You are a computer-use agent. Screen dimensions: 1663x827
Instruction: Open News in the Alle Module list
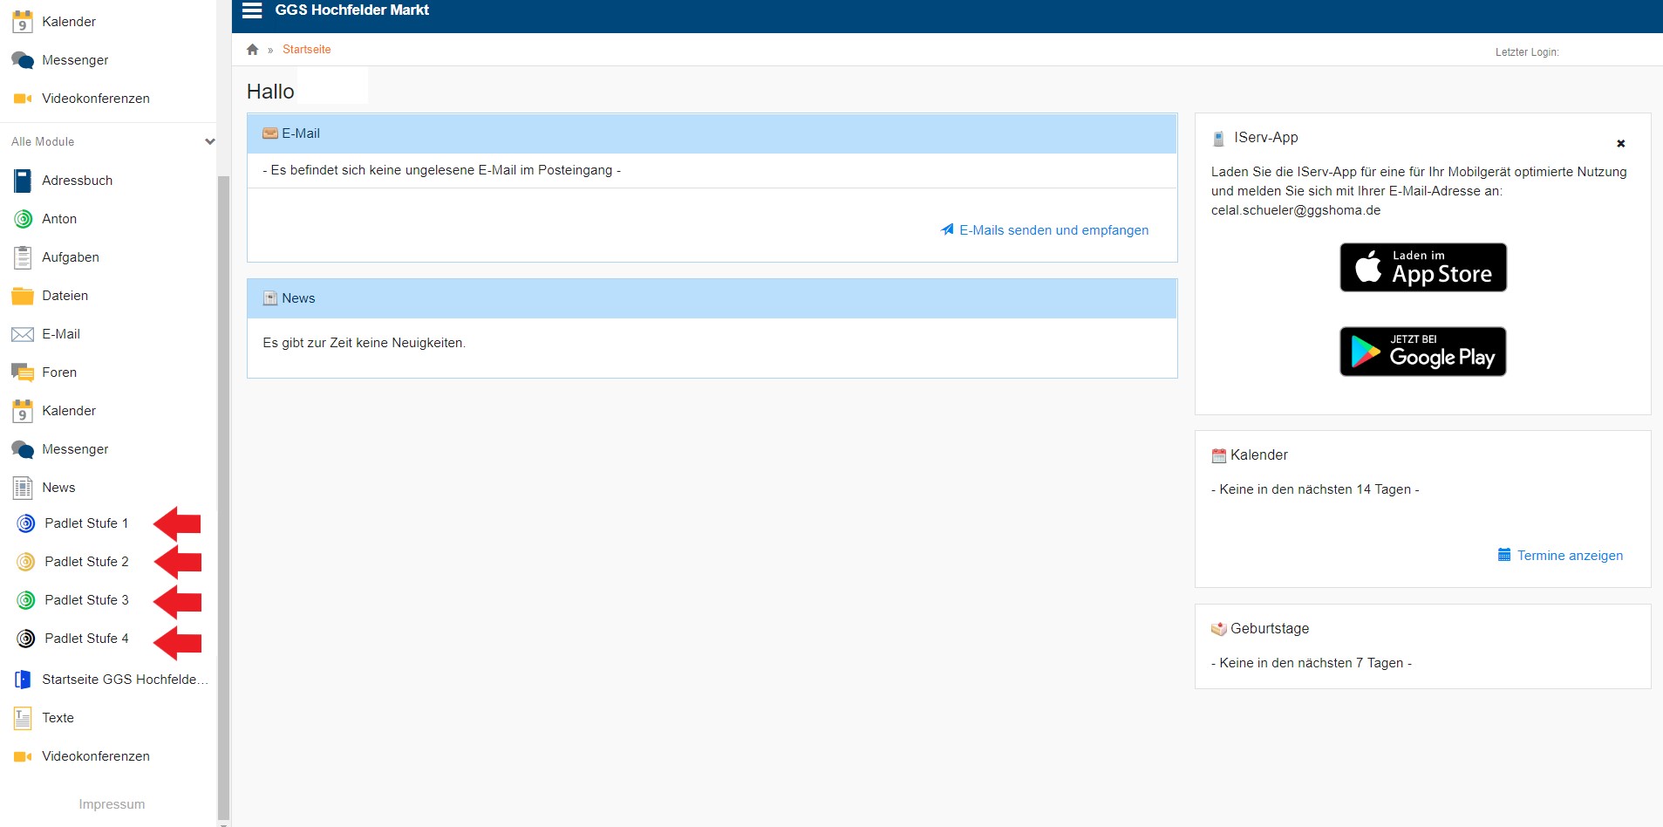click(58, 488)
